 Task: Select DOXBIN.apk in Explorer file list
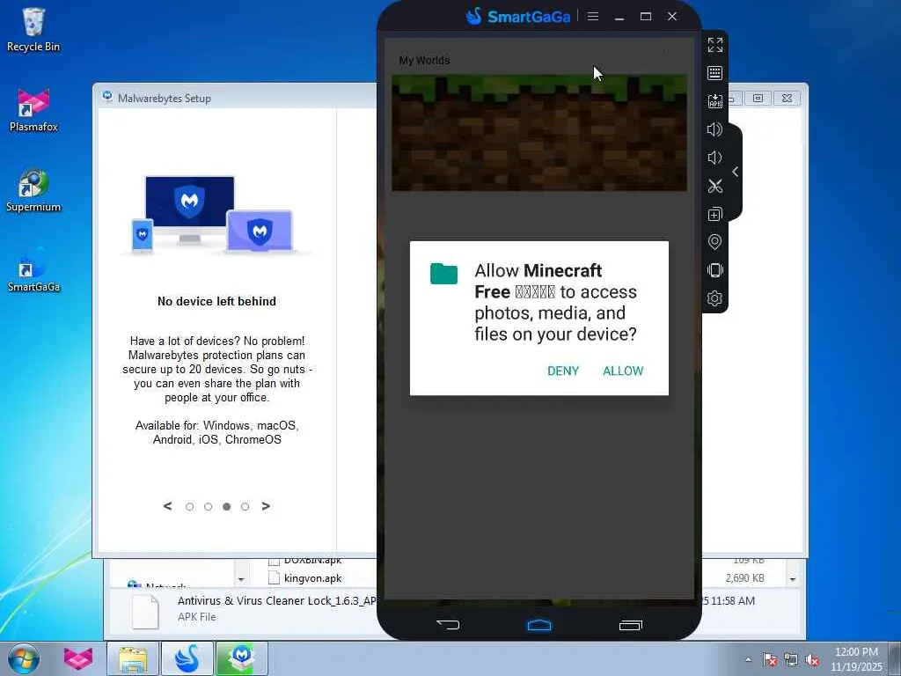[312, 561]
